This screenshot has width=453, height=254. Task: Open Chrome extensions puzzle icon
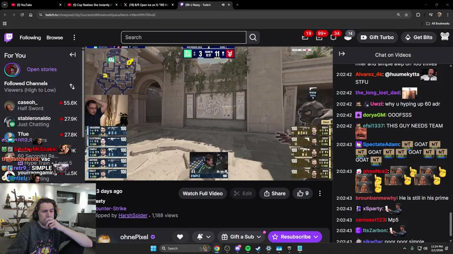tap(418, 15)
